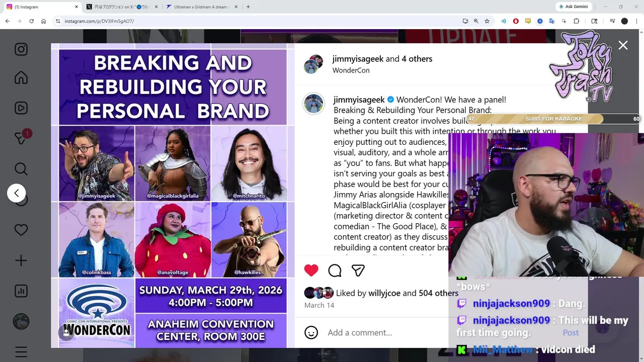Open the browser home button
The height and width of the screenshot is (362, 644).
pyautogui.click(x=44, y=21)
